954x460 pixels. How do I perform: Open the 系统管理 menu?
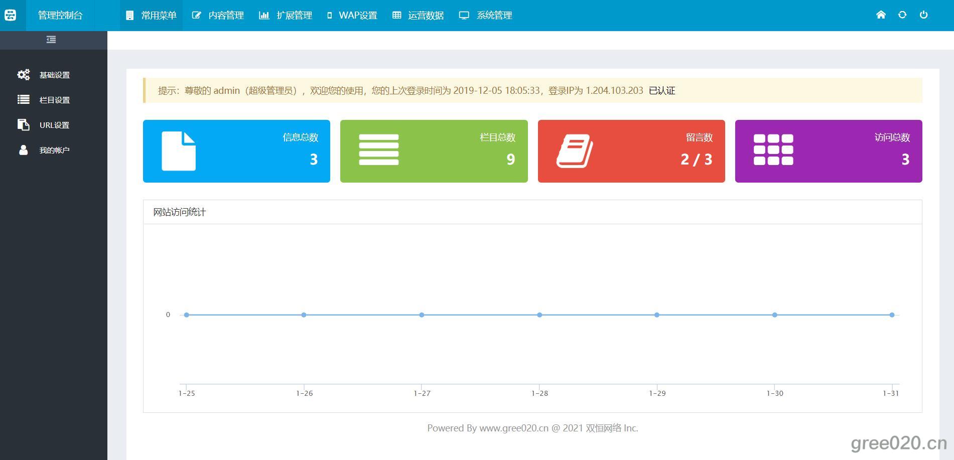pos(486,16)
